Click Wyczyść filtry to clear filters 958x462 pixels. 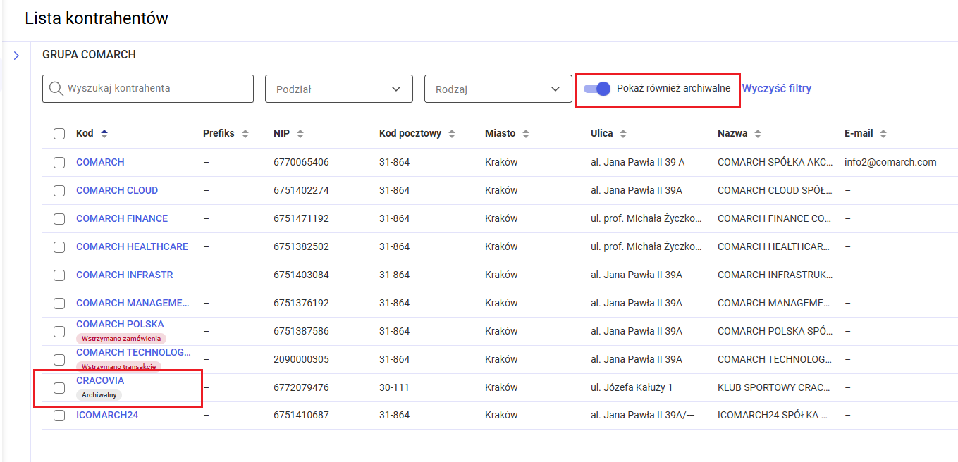click(x=776, y=89)
